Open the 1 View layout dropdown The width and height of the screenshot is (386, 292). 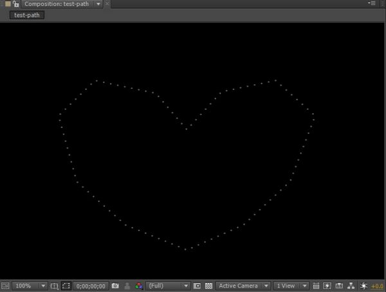[x=291, y=286]
